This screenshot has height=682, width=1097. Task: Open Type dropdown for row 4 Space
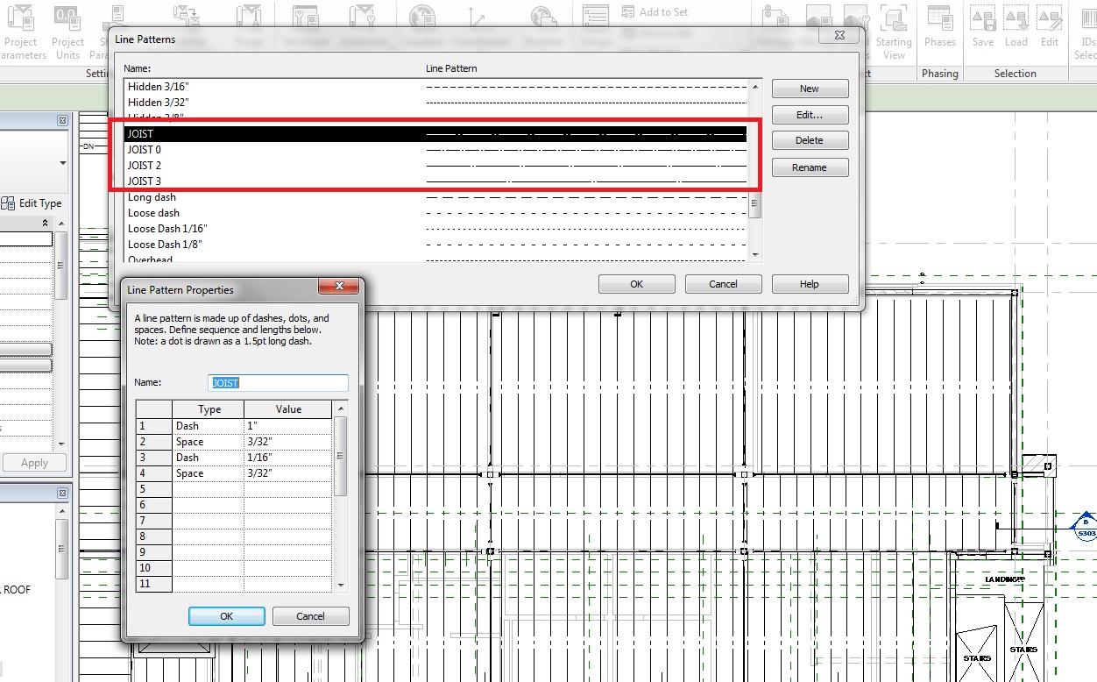point(208,473)
